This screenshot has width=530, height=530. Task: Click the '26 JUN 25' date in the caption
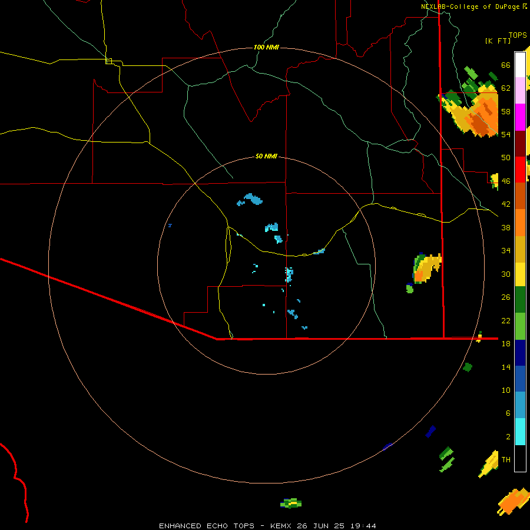pyautogui.click(x=320, y=526)
